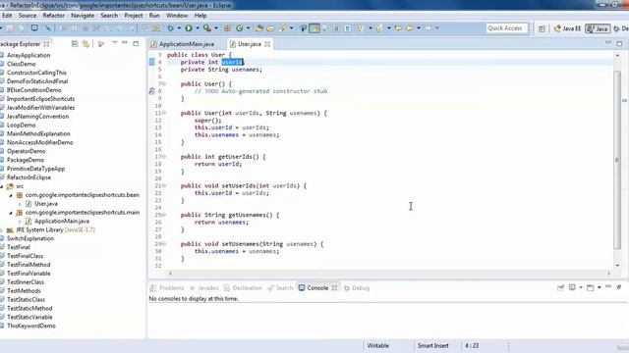Switch to the Java perspective
This screenshot has width=629, height=353.
(x=598, y=28)
